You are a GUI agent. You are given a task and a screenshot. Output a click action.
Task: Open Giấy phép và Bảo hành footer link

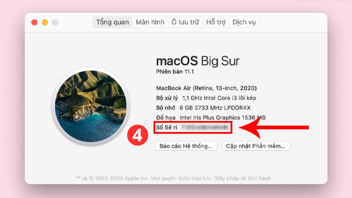pyautogui.click(x=243, y=178)
